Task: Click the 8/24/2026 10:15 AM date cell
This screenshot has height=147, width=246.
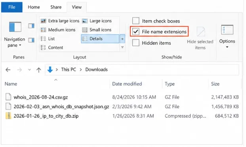Action: [x=134, y=97]
